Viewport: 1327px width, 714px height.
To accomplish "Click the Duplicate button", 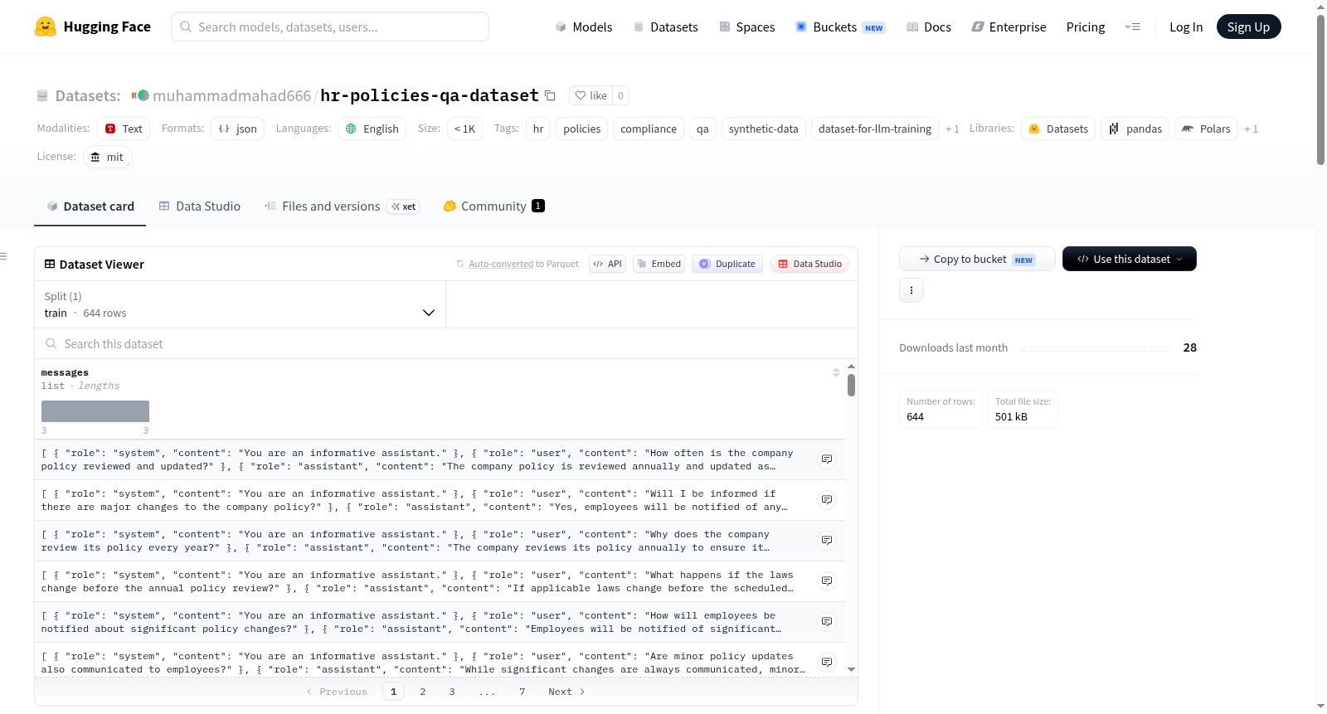I will [727, 264].
